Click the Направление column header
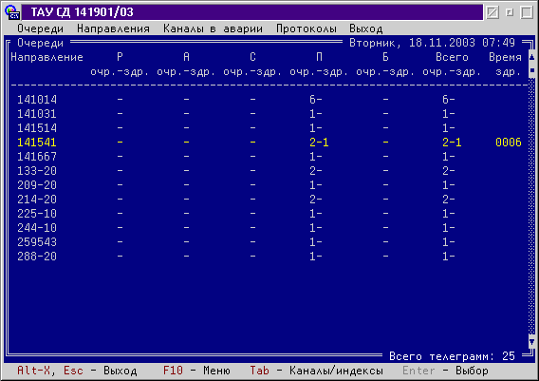 coord(47,57)
